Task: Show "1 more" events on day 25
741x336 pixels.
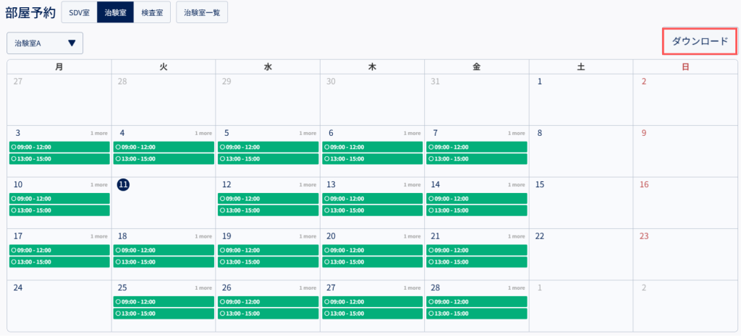Action: click(x=203, y=288)
